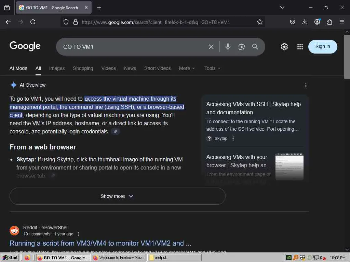Open Google apps grid
Screen dimensions: 350x262
pyautogui.click(x=300, y=47)
